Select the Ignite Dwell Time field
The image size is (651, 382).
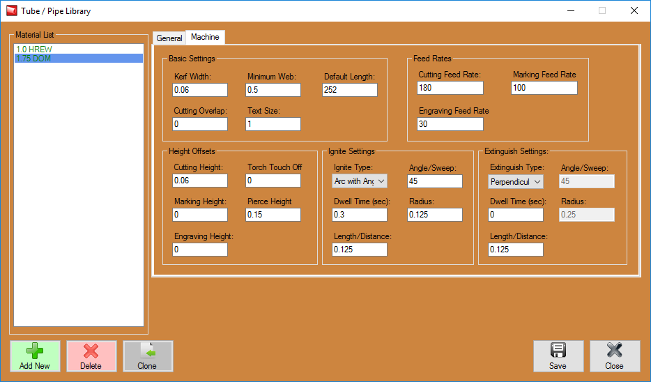click(359, 215)
